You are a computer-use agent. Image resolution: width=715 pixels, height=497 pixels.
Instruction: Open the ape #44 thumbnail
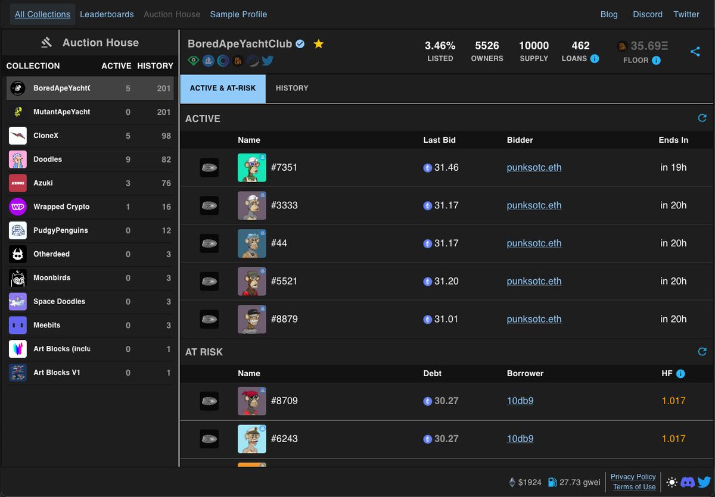pos(251,243)
